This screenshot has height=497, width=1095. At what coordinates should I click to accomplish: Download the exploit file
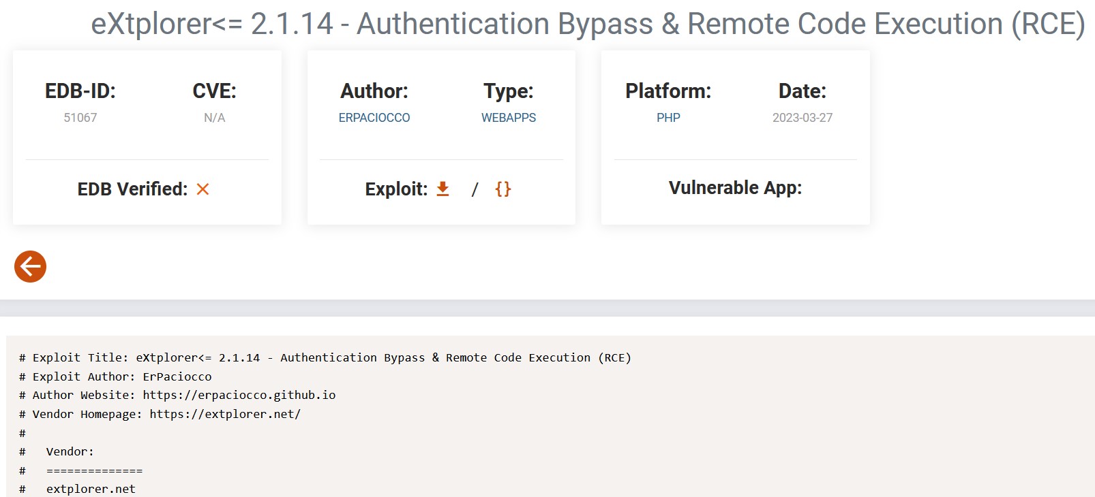click(x=442, y=189)
